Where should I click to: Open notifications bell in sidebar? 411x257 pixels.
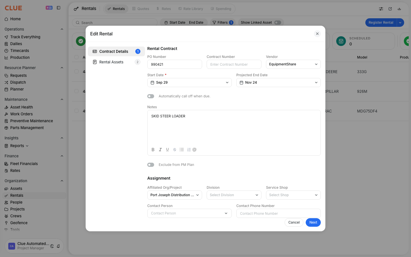58,246
